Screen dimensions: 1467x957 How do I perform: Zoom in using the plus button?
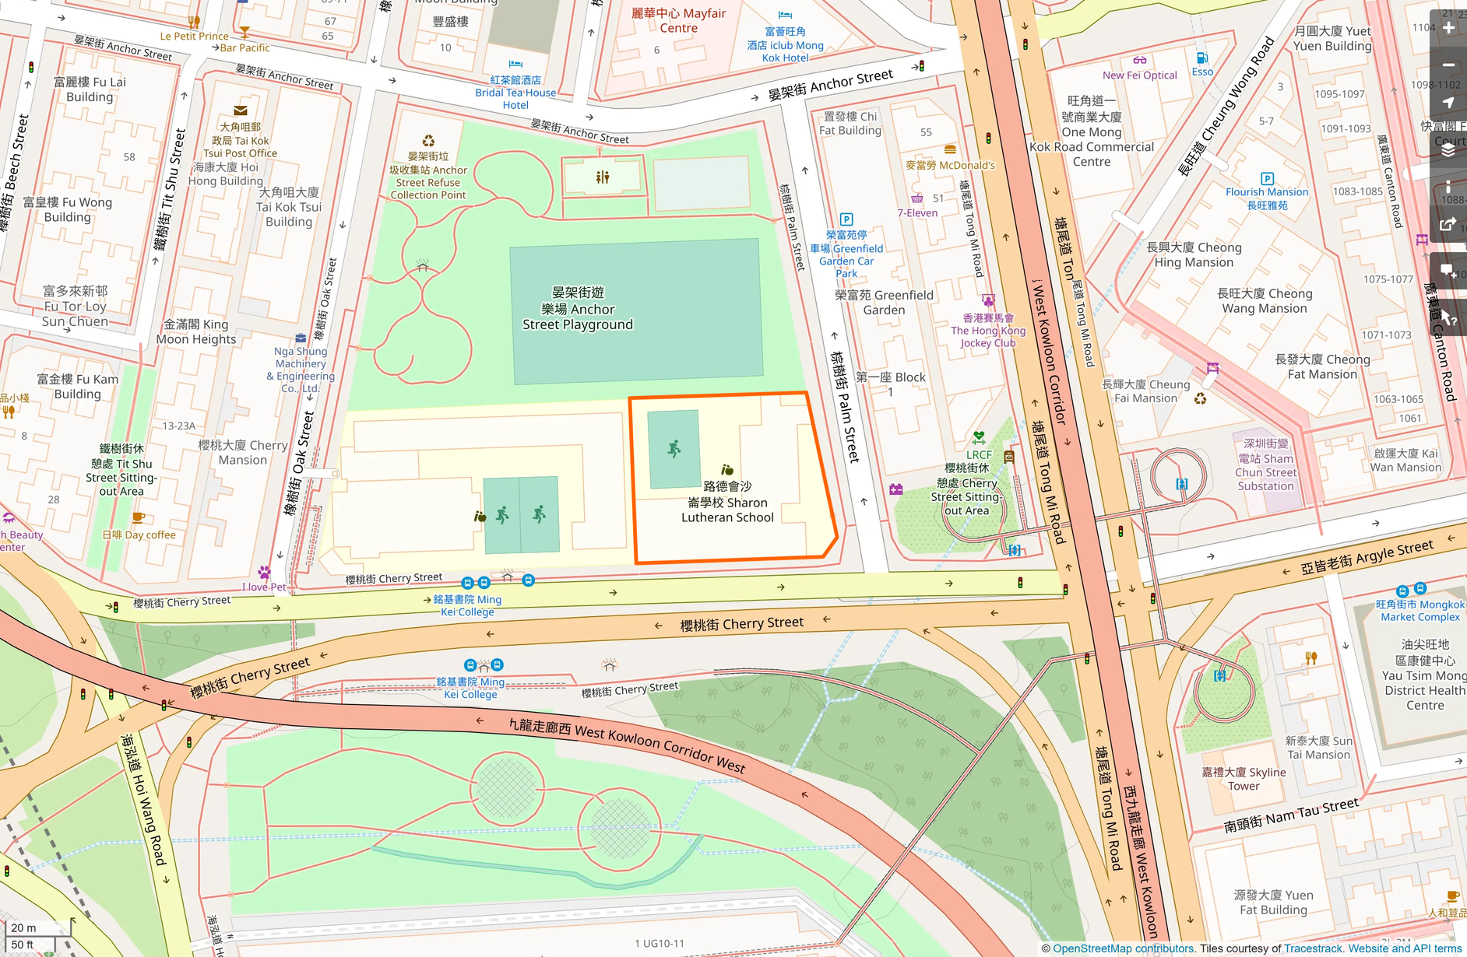[x=1448, y=27]
